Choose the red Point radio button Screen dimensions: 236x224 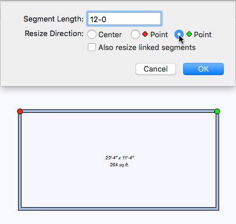click(135, 34)
